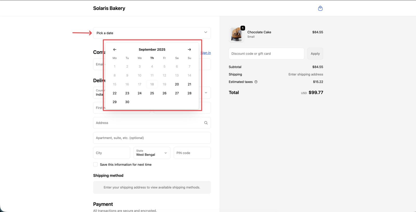Click the Shipping method heading
This screenshot has height=212, width=416.
(108, 176)
